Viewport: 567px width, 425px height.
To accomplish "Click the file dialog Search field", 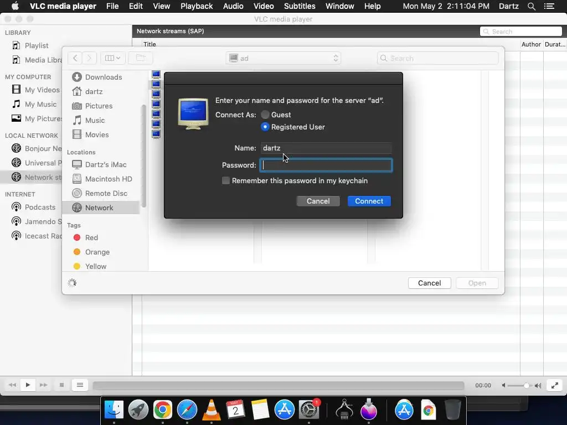I will click(437, 58).
